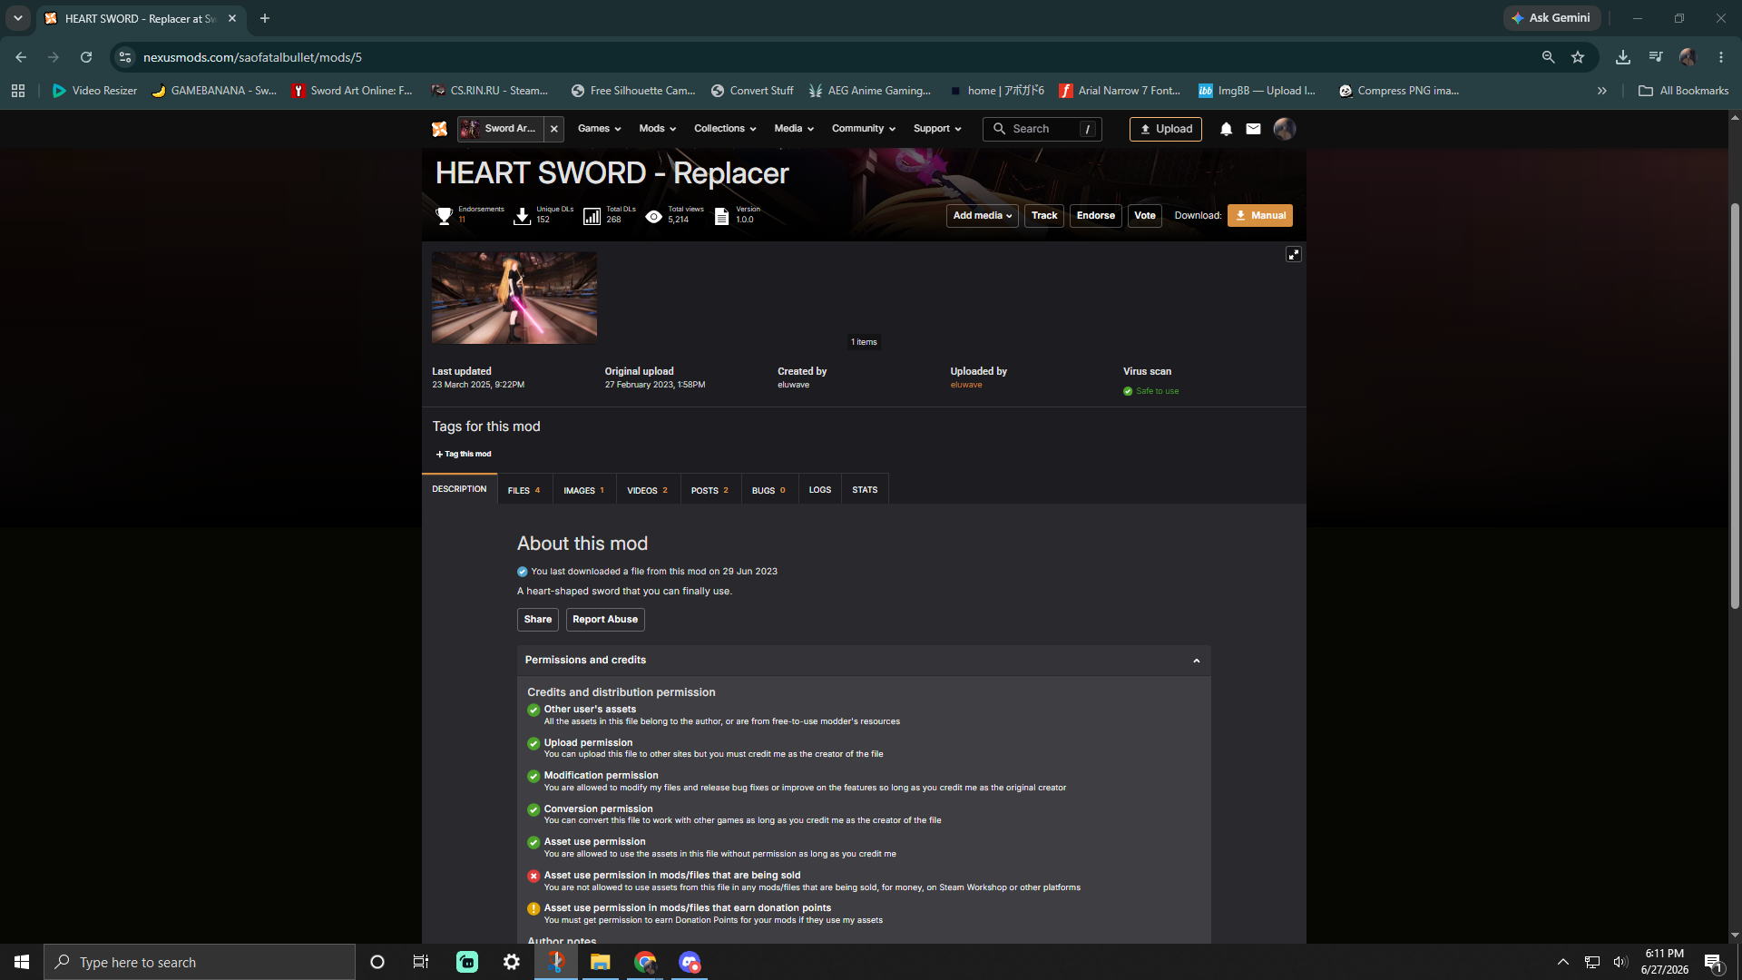Open the Chrome tab search dropdown
Image resolution: width=1742 pixels, height=980 pixels.
coord(17,18)
